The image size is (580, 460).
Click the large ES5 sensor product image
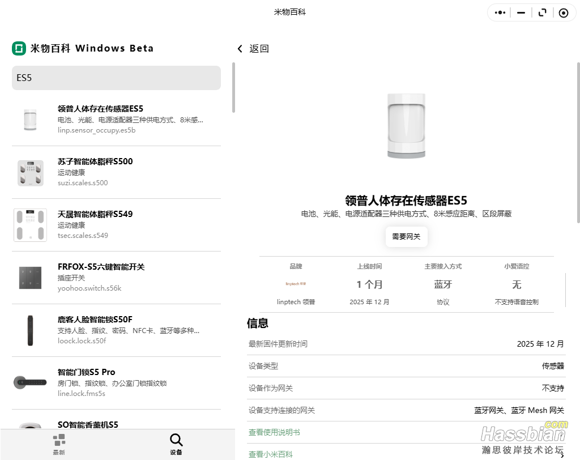click(406, 125)
